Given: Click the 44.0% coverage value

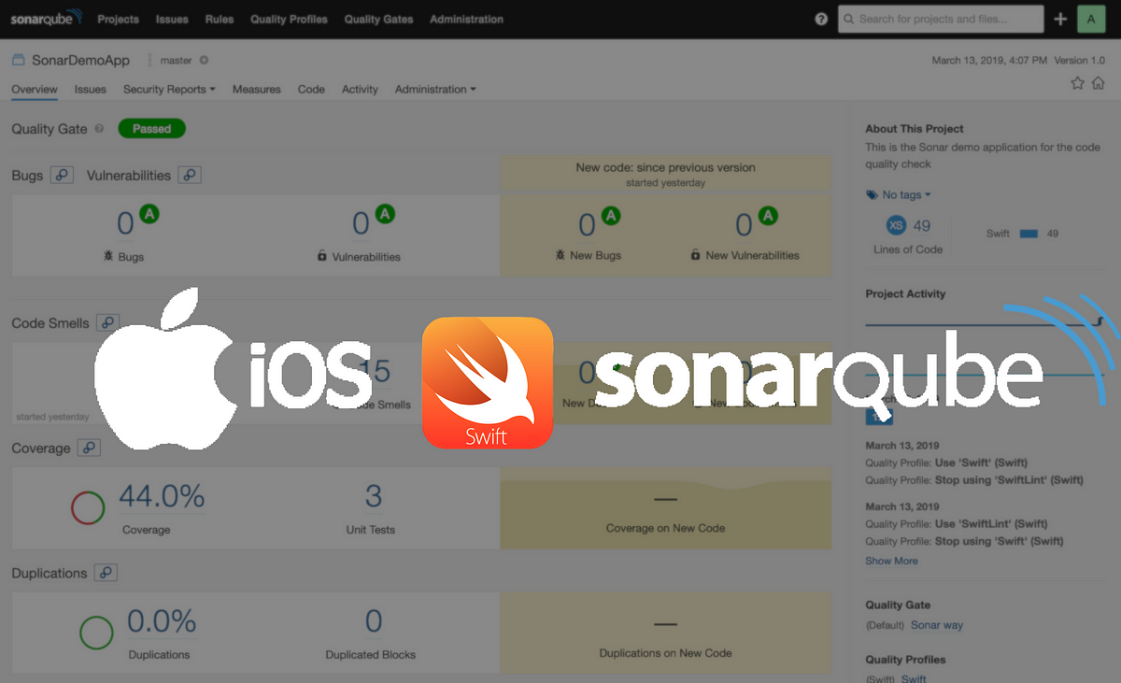Looking at the screenshot, I should (162, 497).
